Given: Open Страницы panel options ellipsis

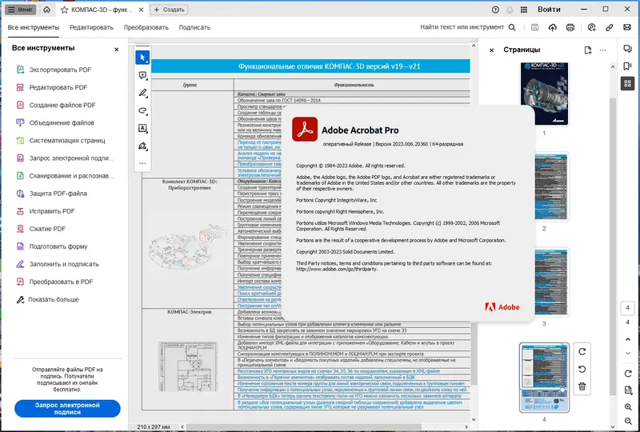Looking at the screenshot, I should 603,50.
